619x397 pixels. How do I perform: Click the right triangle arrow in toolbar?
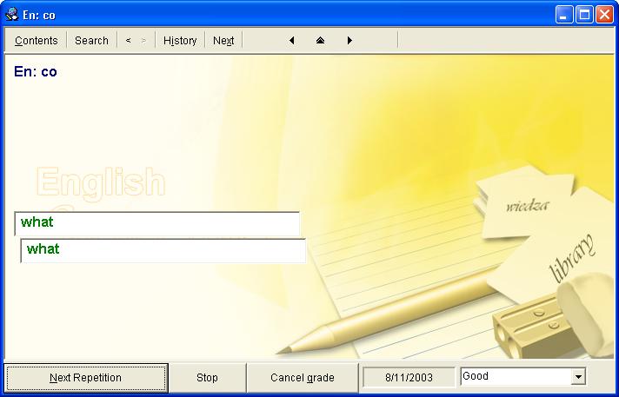[349, 40]
